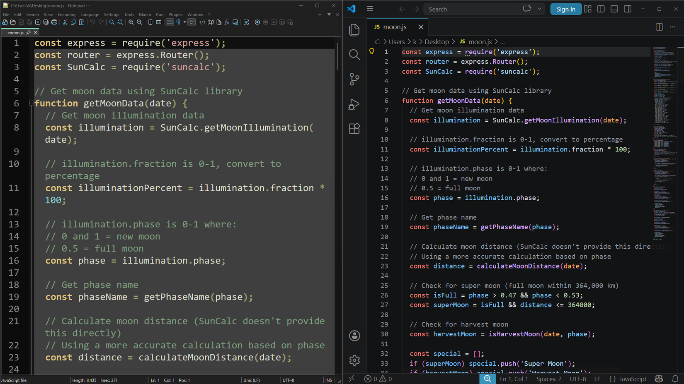The height and width of the screenshot is (384, 684).
Task: Toggle the Primary Side Bar in VS Code
Action: (601, 9)
